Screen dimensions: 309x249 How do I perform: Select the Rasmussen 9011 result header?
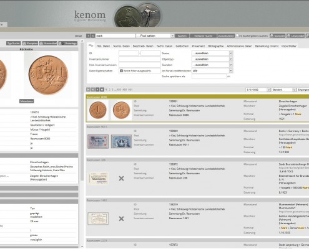[197, 126]
